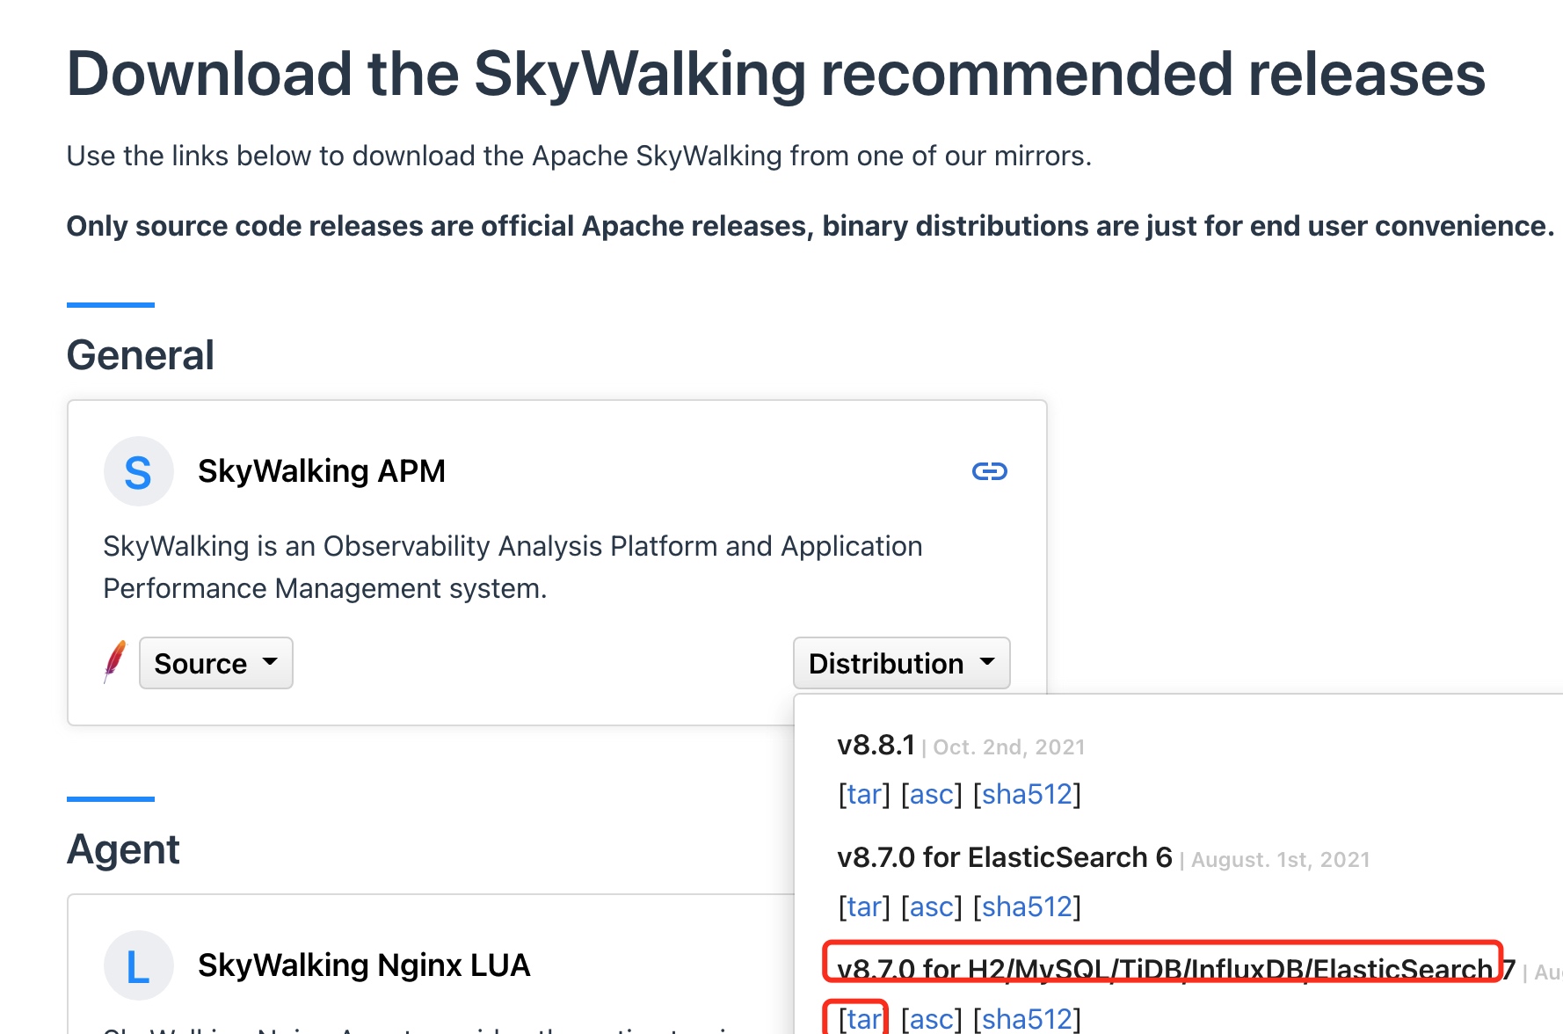Open asc for v8.7.0 ElasticSearch 6
This screenshot has height=1034, width=1563.
click(x=932, y=907)
